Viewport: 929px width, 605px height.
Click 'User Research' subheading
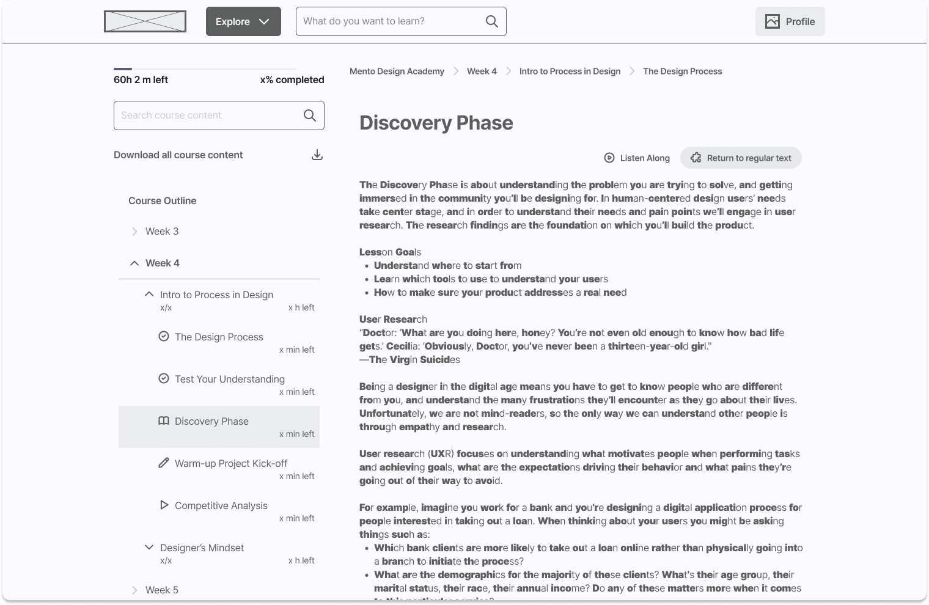pos(393,320)
